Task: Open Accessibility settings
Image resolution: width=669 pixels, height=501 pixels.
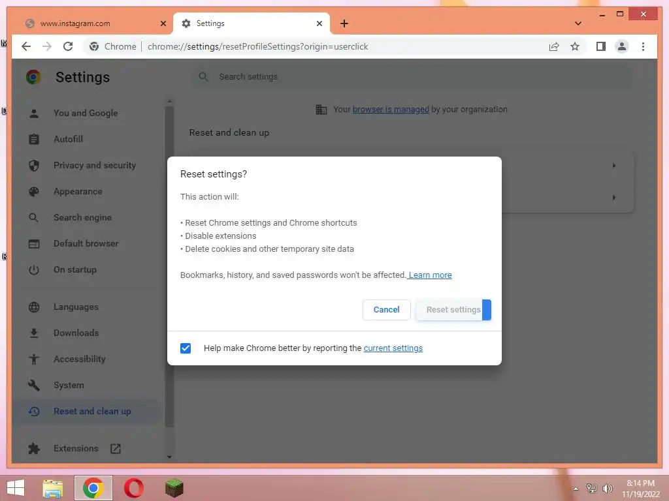Action: [x=79, y=359]
